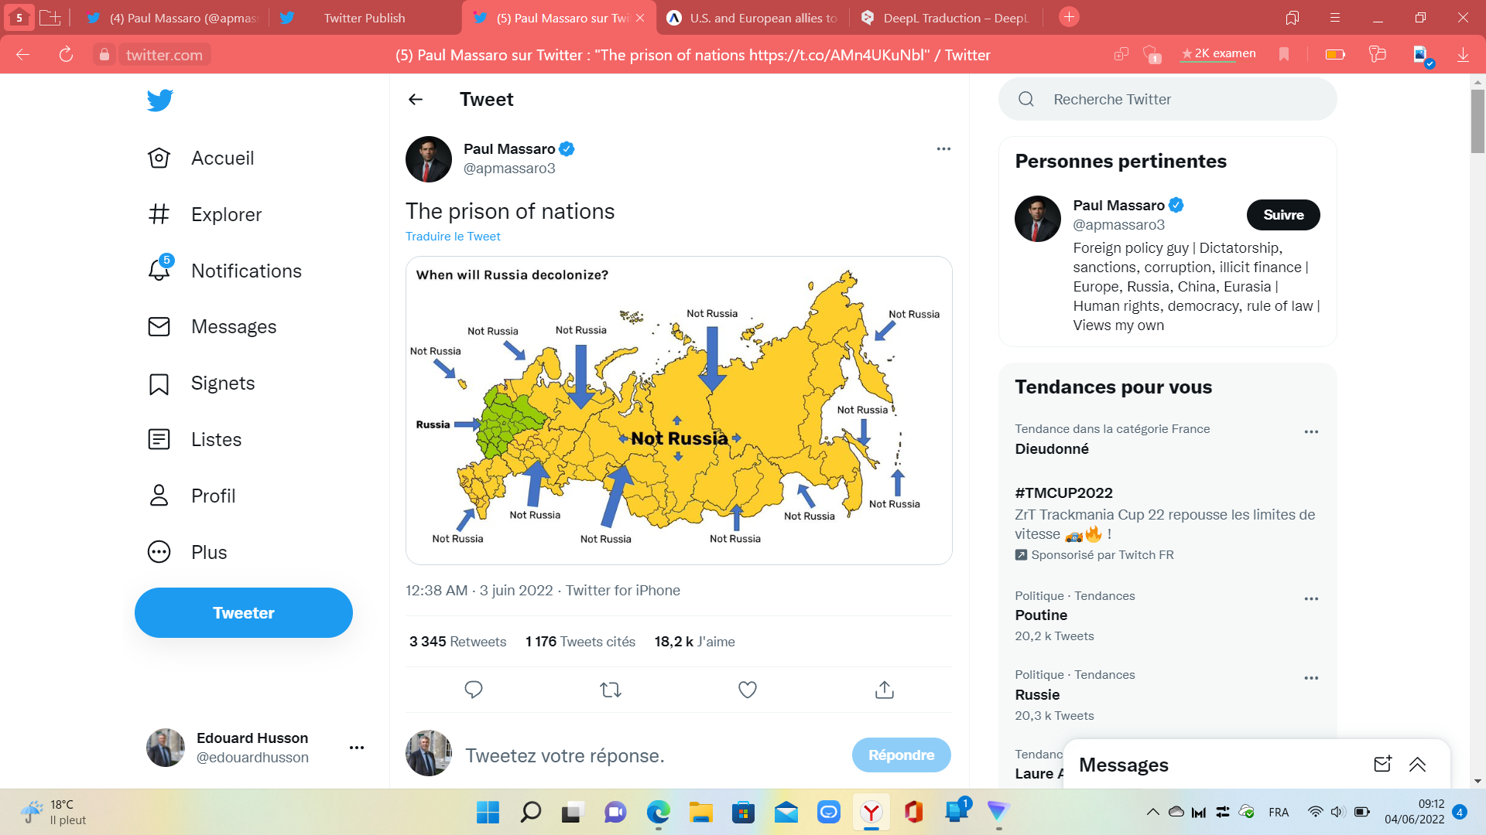Click the Twitter bird home logo

[x=159, y=100]
